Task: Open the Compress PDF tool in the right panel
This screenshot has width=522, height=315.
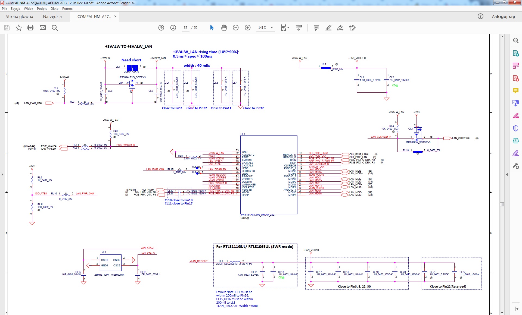Action: click(x=516, y=141)
